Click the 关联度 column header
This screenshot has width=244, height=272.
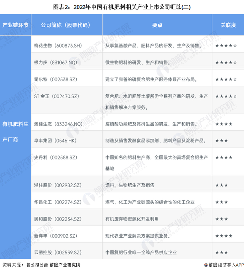pos(228,25)
